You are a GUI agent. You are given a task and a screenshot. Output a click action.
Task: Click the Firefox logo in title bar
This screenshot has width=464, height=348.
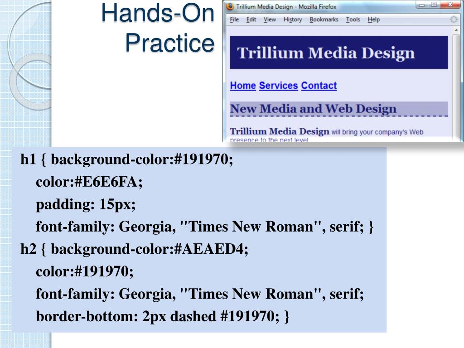coord(230,6)
